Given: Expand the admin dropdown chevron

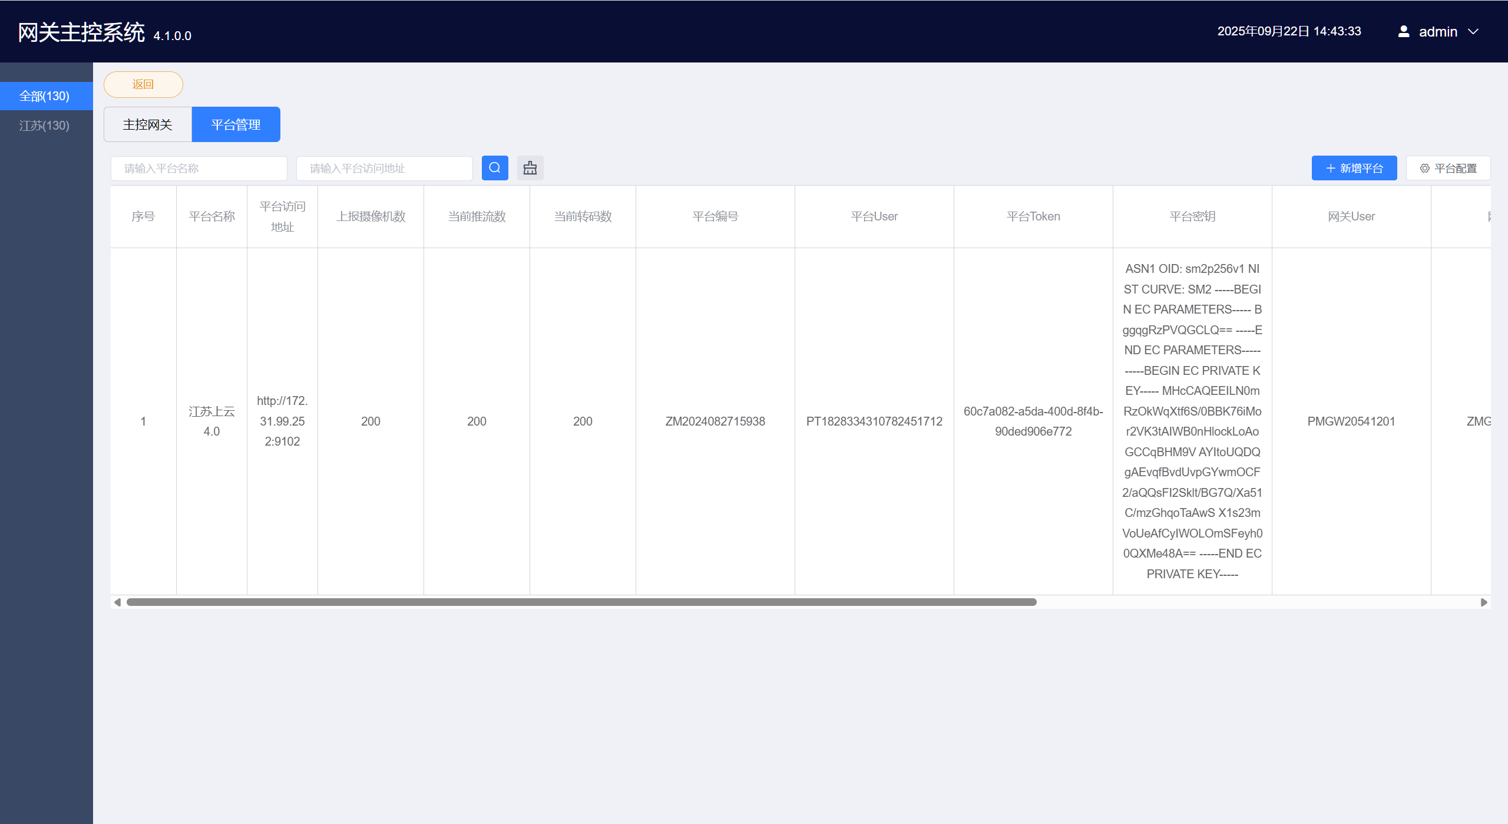Looking at the screenshot, I should point(1473,31).
